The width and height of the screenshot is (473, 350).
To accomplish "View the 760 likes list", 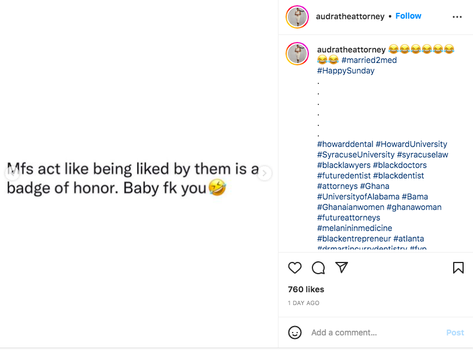I will coord(306,289).
